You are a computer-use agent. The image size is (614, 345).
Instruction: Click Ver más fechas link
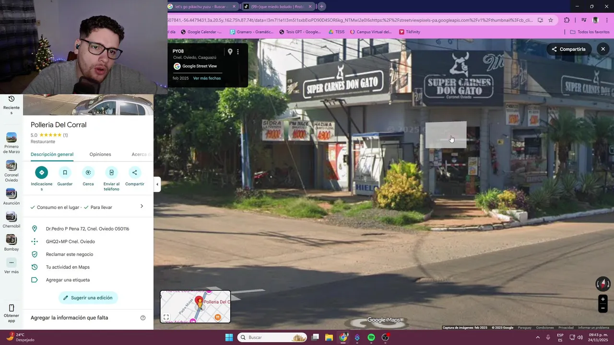point(207,78)
